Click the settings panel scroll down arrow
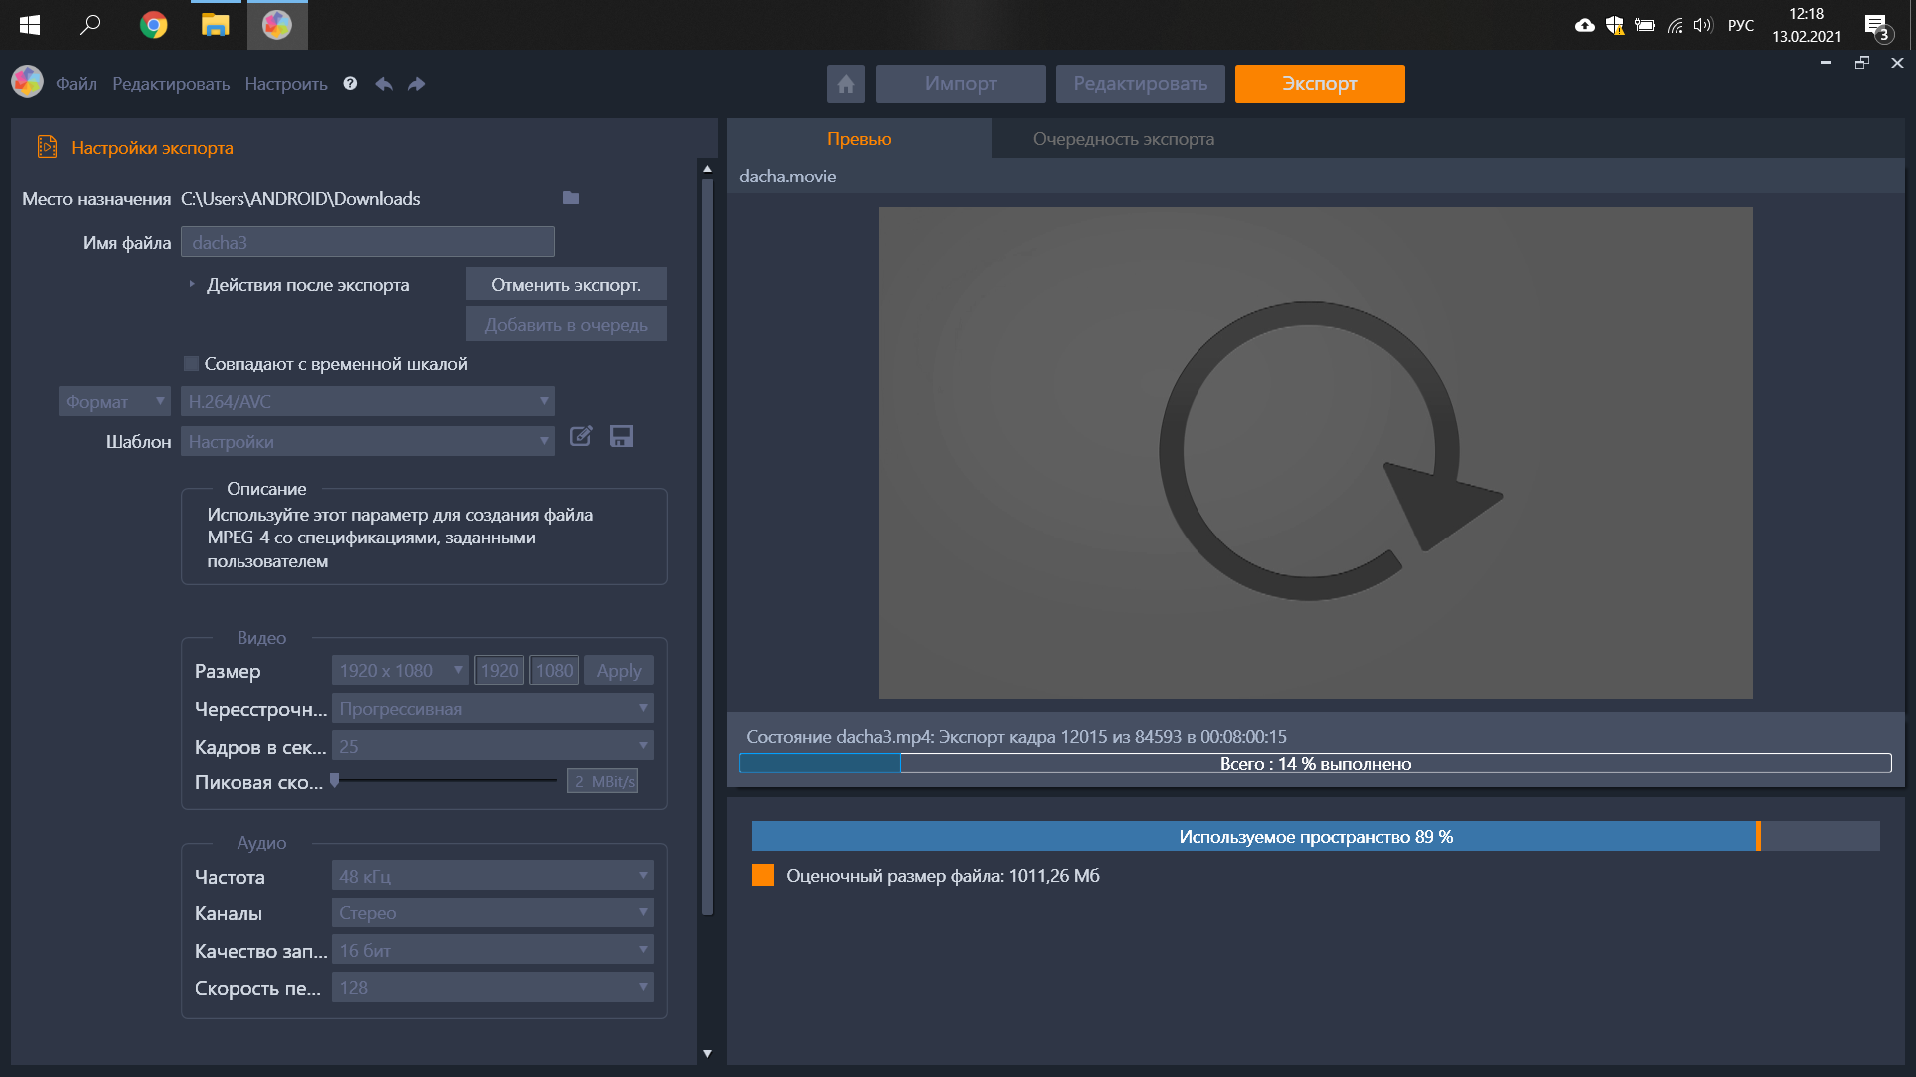 click(707, 1053)
